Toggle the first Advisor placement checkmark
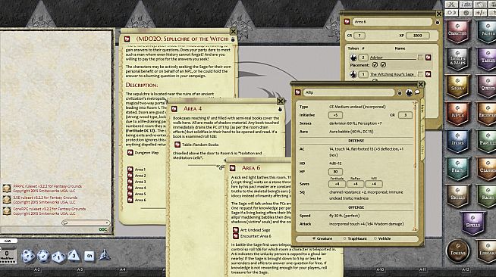Image resolution: width=496 pixels, height=277 pixels. (x=375, y=64)
